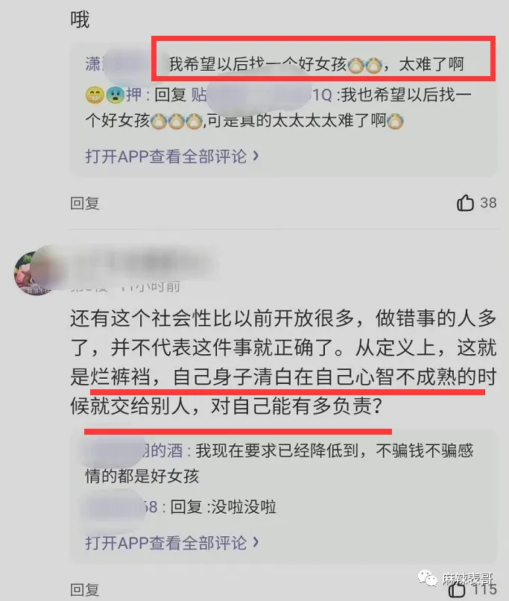The image size is (509, 601).
Task: Tap the 麻辣表哥 watermark text
Action: [x=467, y=579]
